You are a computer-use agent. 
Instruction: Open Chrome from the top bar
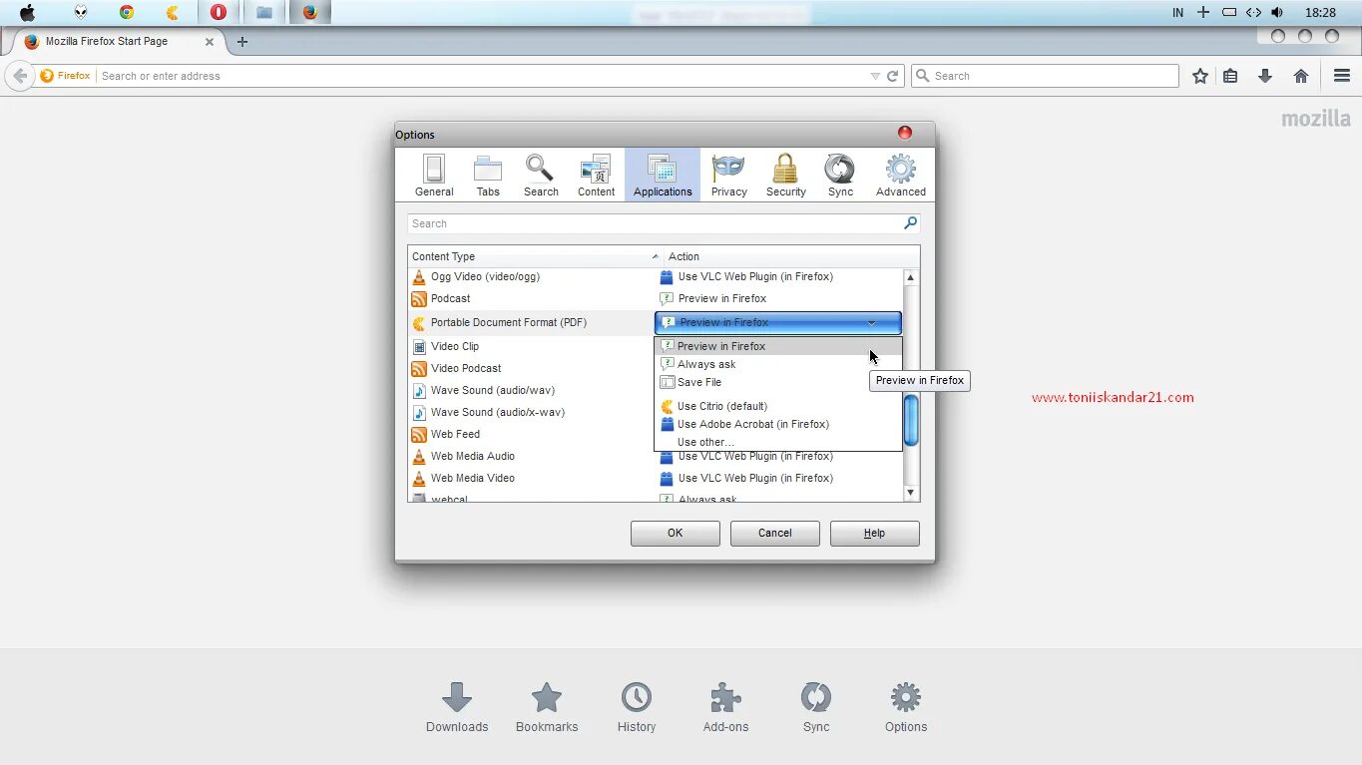[x=127, y=12]
